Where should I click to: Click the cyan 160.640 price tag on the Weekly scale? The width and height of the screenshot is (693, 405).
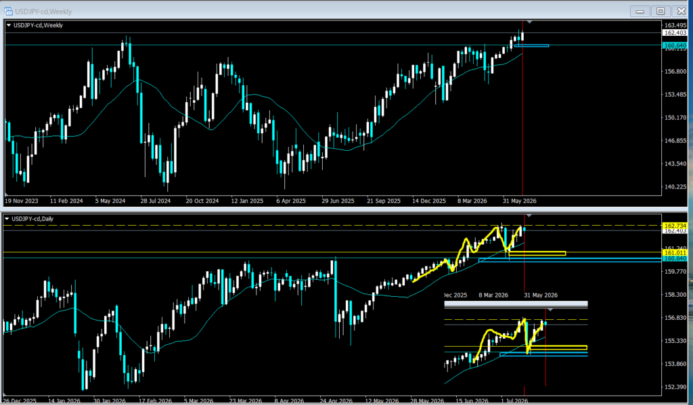click(x=675, y=45)
